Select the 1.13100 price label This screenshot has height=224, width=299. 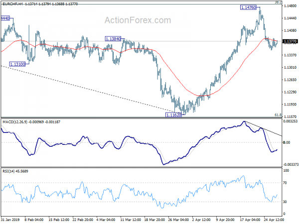[17, 64]
